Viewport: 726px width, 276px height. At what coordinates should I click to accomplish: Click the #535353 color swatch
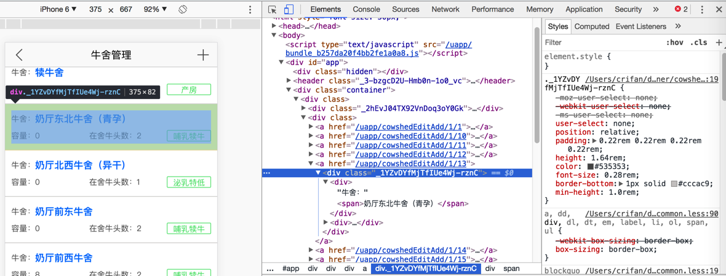click(x=591, y=166)
